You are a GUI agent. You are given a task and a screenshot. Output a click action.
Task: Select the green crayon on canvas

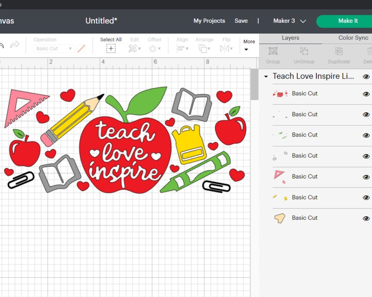click(x=196, y=172)
